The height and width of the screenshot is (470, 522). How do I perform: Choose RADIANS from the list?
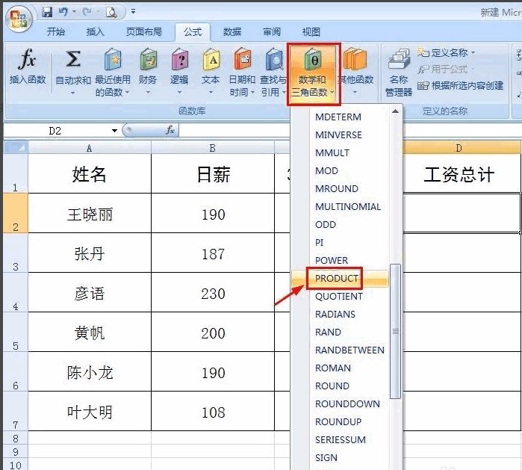click(335, 314)
